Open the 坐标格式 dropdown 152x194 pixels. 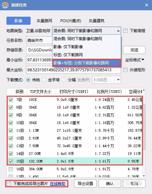[135, 60]
